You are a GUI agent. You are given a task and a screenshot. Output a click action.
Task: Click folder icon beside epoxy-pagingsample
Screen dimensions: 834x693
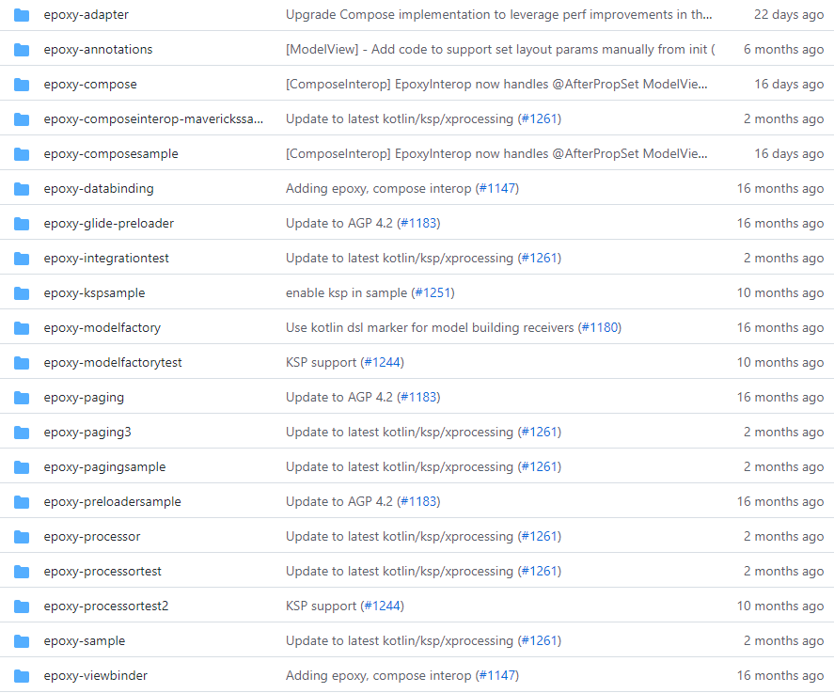click(x=22, y=467)
